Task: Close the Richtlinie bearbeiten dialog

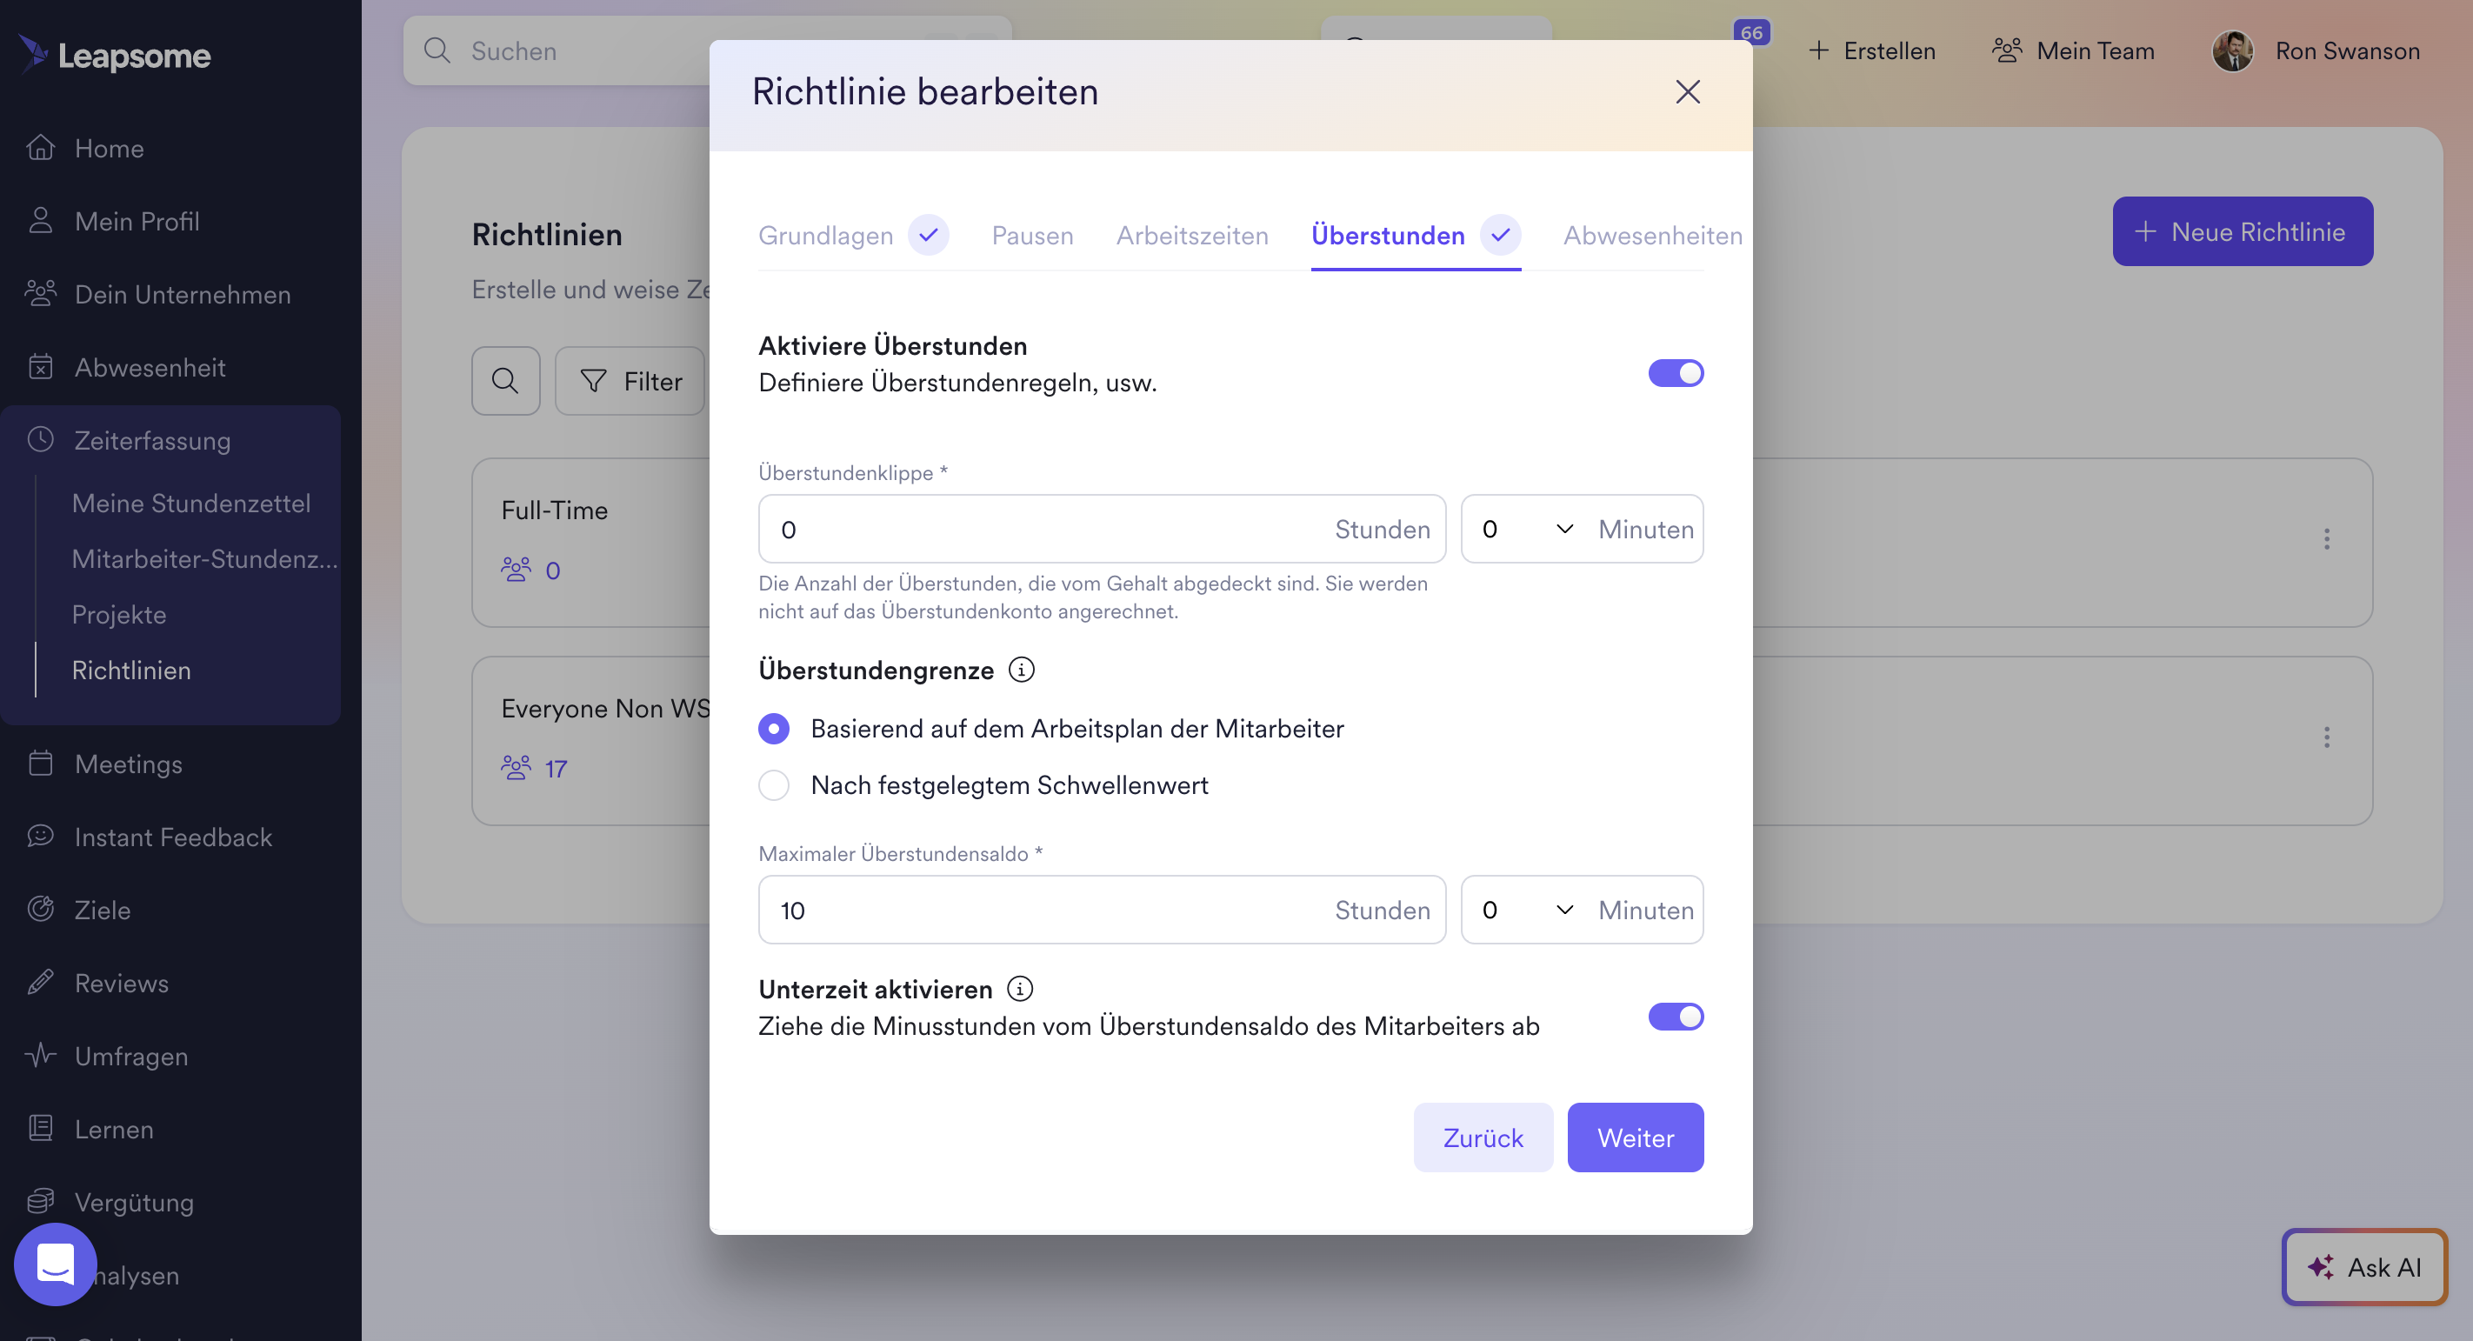Action: click(x=1687, y=92)
